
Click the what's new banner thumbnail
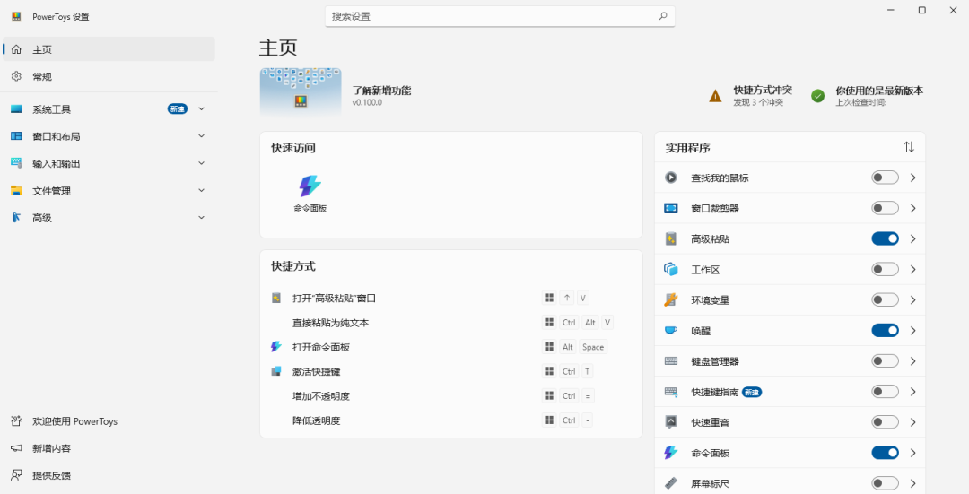pos(301,92)
